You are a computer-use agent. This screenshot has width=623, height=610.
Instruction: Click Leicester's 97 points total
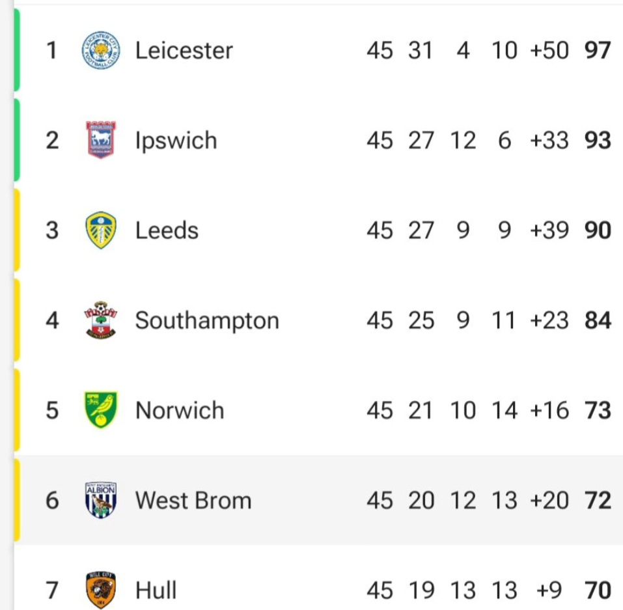tap(598, 51)
